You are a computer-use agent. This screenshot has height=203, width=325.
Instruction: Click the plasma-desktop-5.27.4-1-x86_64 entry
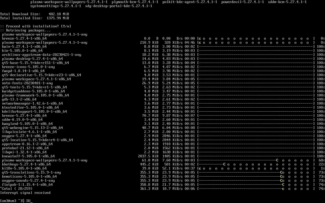[32, 59]
